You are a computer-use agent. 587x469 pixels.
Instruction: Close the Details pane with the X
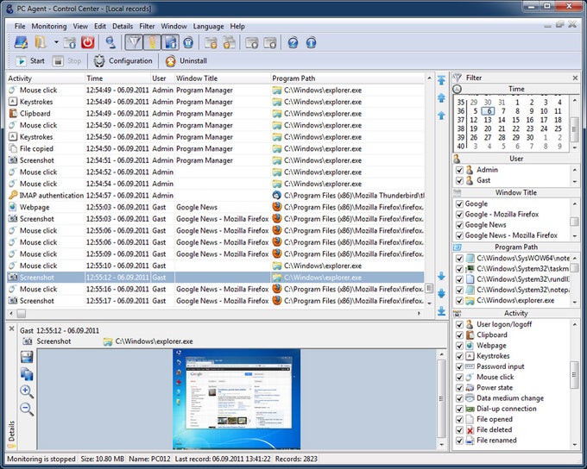pos(11,328)
